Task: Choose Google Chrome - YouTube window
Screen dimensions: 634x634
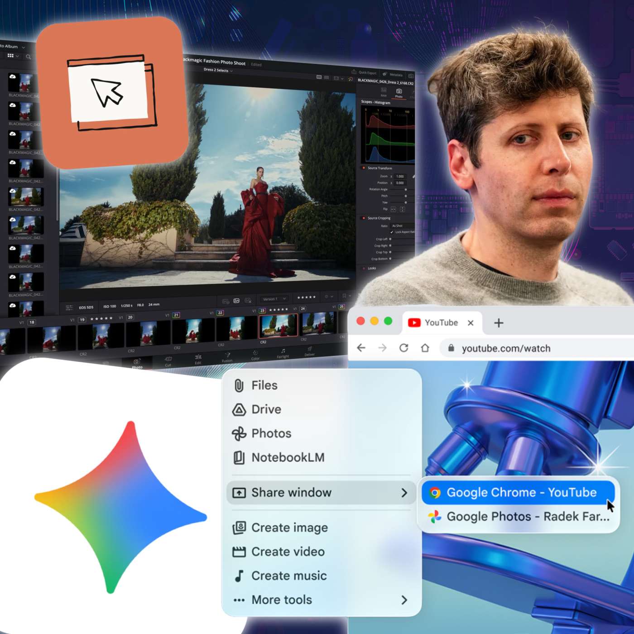Action: (x=521, y=492)
